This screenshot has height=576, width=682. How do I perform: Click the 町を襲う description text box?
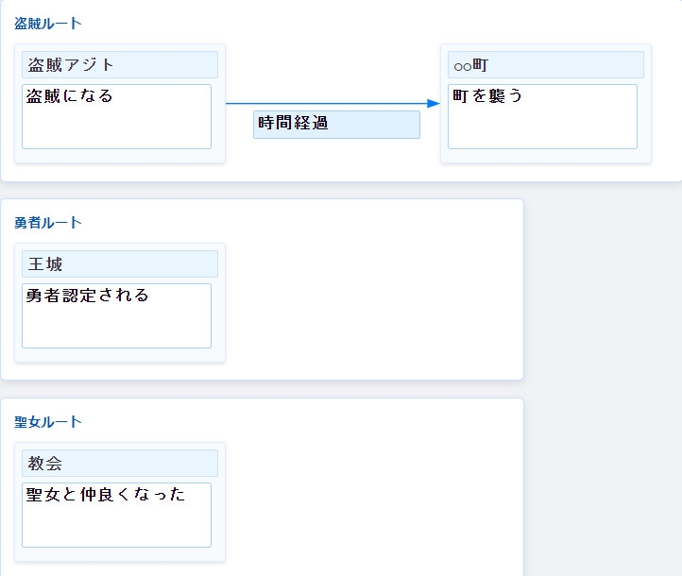[x=542, y=116]
